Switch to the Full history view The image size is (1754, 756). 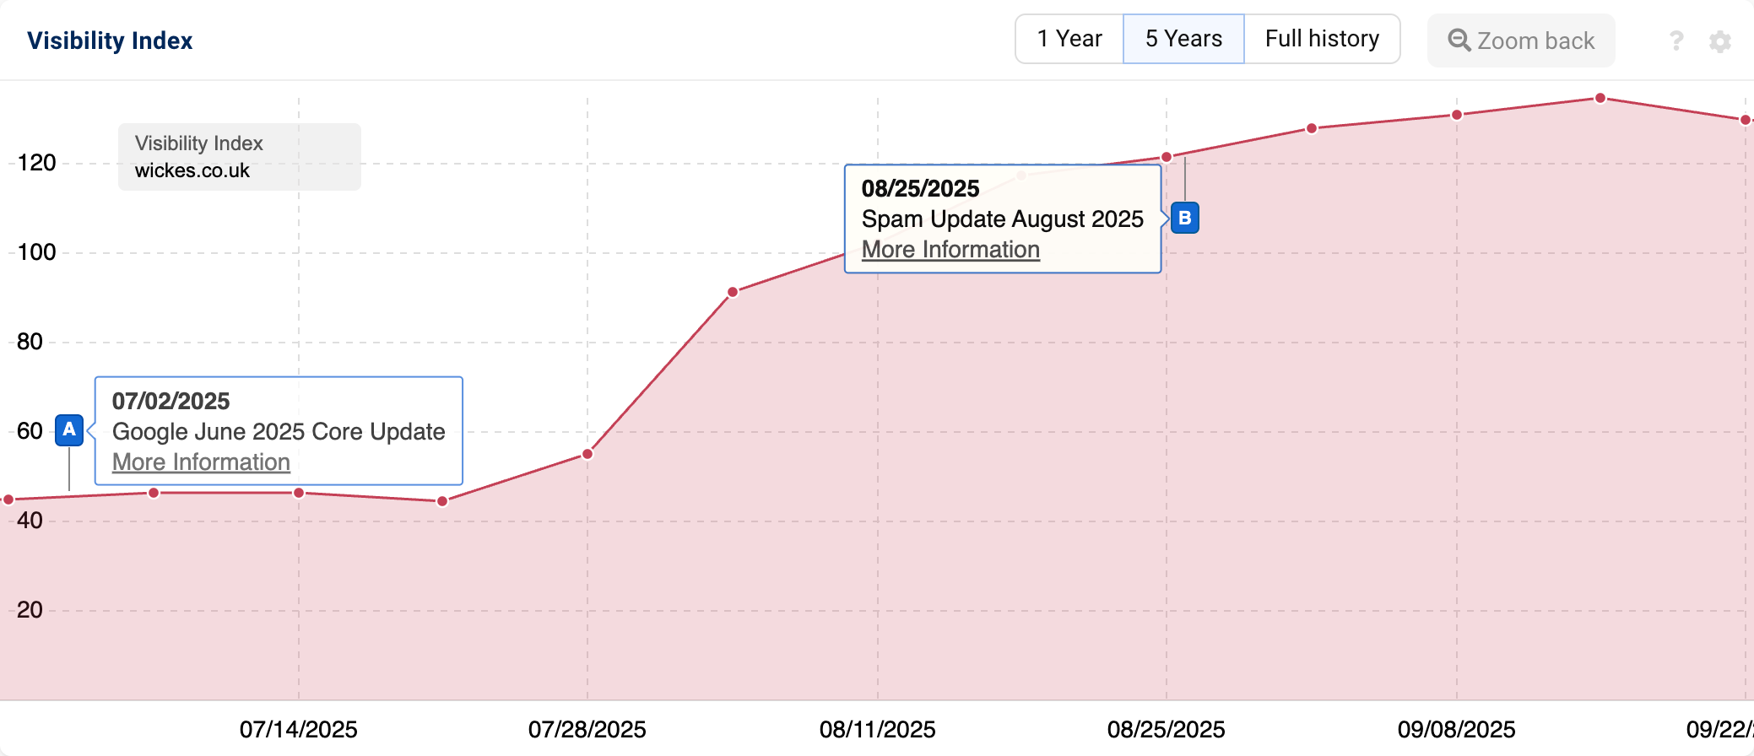(x=1321, y=39)
